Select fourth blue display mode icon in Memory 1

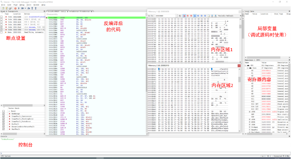pyautogui.click(x=205, y=16)
